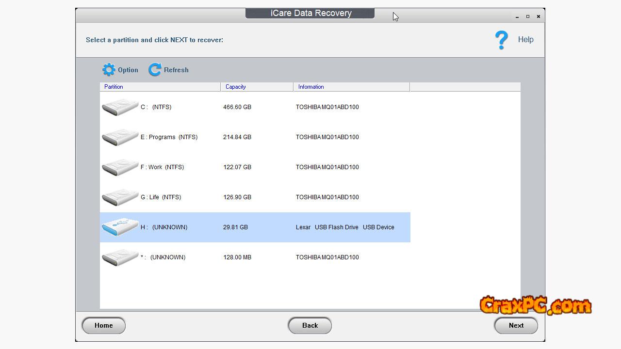Viewport: 621px width, 349px height.
Task: Click the Refresh arrow icon
Action: coord(155,70)
